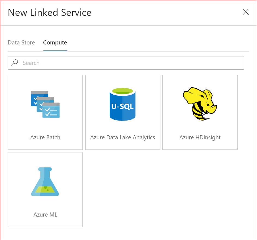257x240 pixels.
Task: Click the search magnifier icon
Action: (14, 63)
